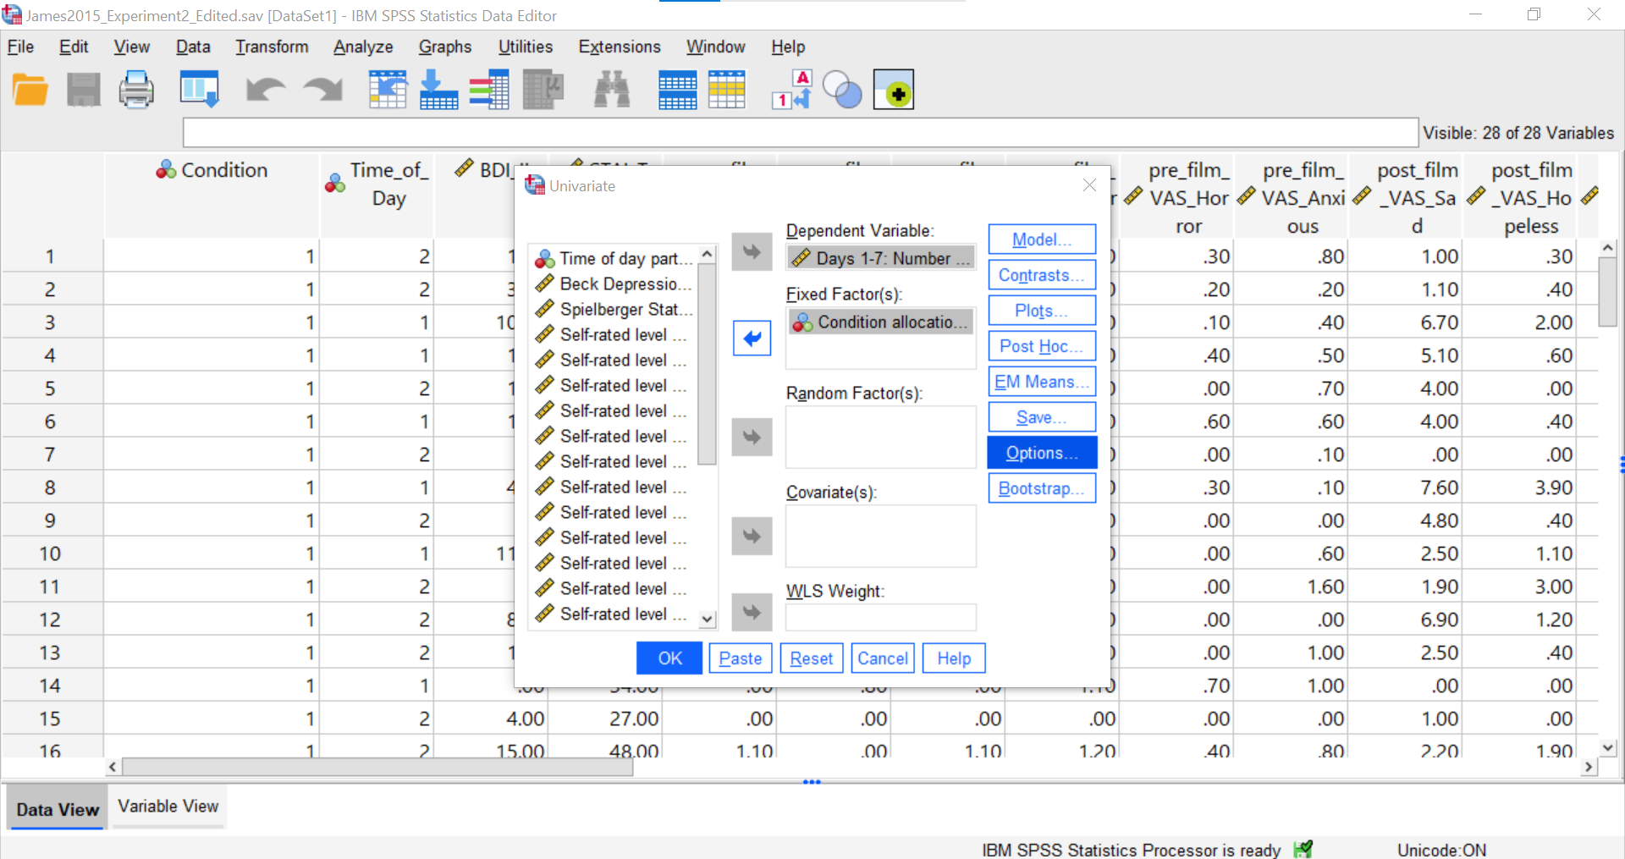Image resolution: width=1625 pixels, height=859 pixels.
Task: Find with the binoculars icon
Action: pyautogui.click(x=612, y=90)
